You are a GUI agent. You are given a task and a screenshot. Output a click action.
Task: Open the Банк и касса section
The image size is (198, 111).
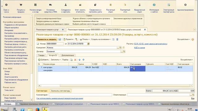tap(6, 8)
